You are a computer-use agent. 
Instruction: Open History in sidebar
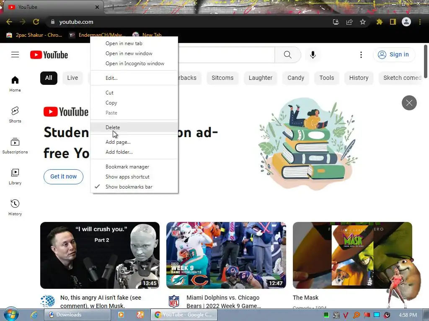coord(15,207)
